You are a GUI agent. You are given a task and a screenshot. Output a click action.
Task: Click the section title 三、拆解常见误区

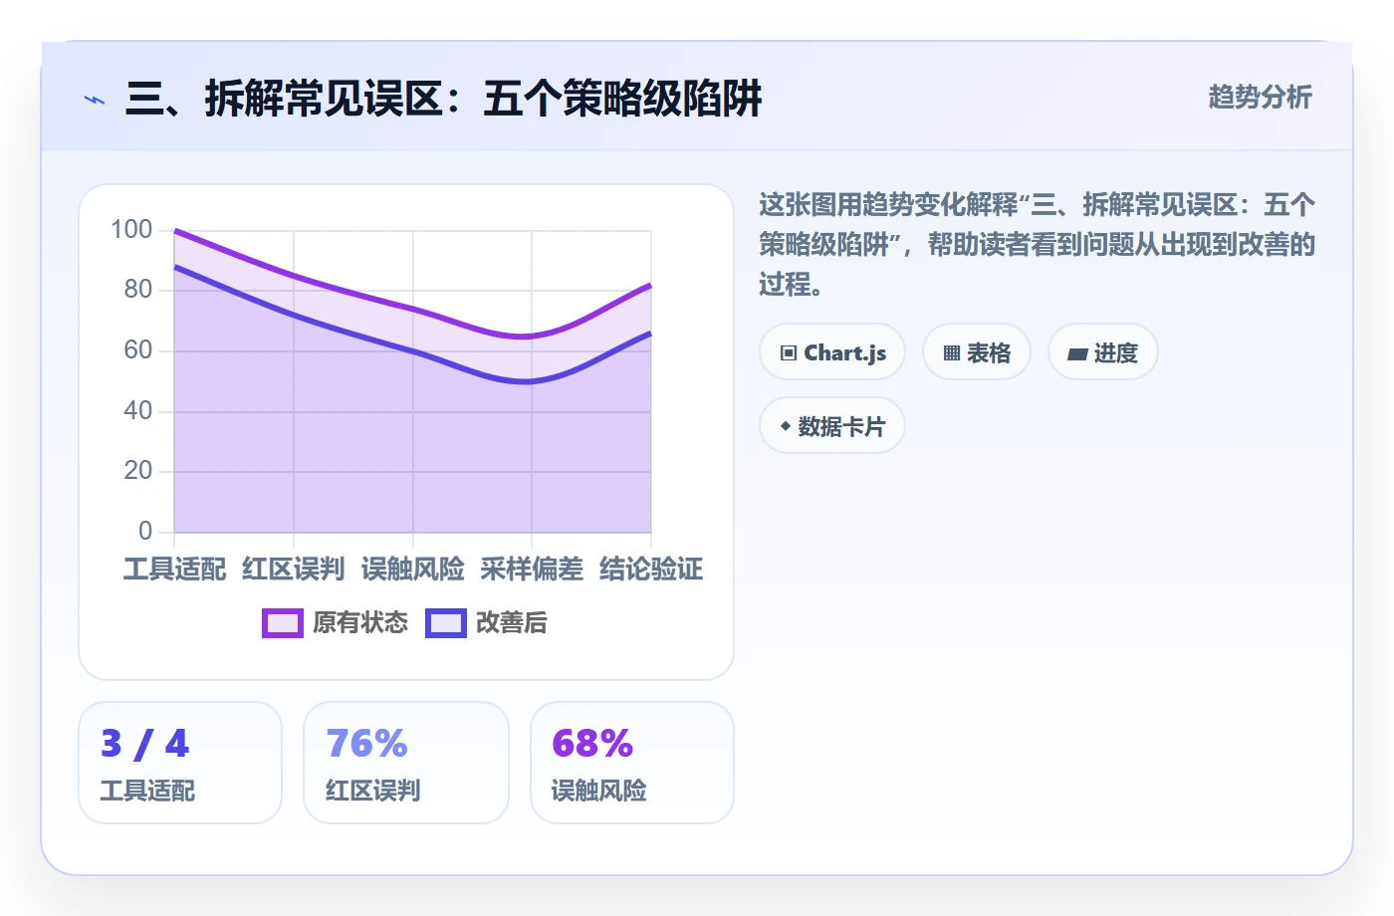point(444,100)
